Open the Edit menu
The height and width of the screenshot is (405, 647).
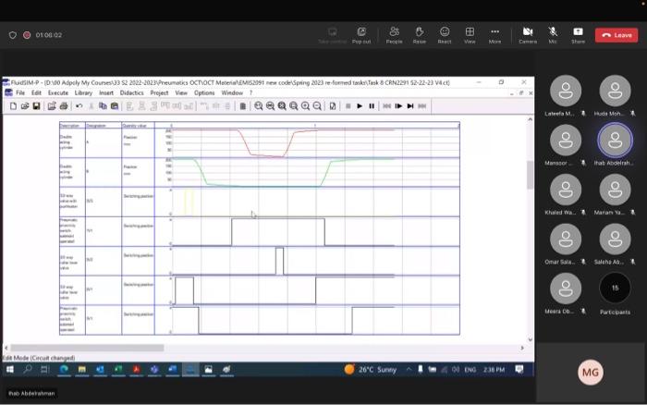click(x=36, y=92)
